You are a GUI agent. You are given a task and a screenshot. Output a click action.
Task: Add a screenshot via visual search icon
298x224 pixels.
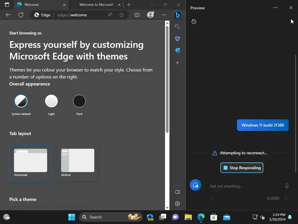pos(213,198)
